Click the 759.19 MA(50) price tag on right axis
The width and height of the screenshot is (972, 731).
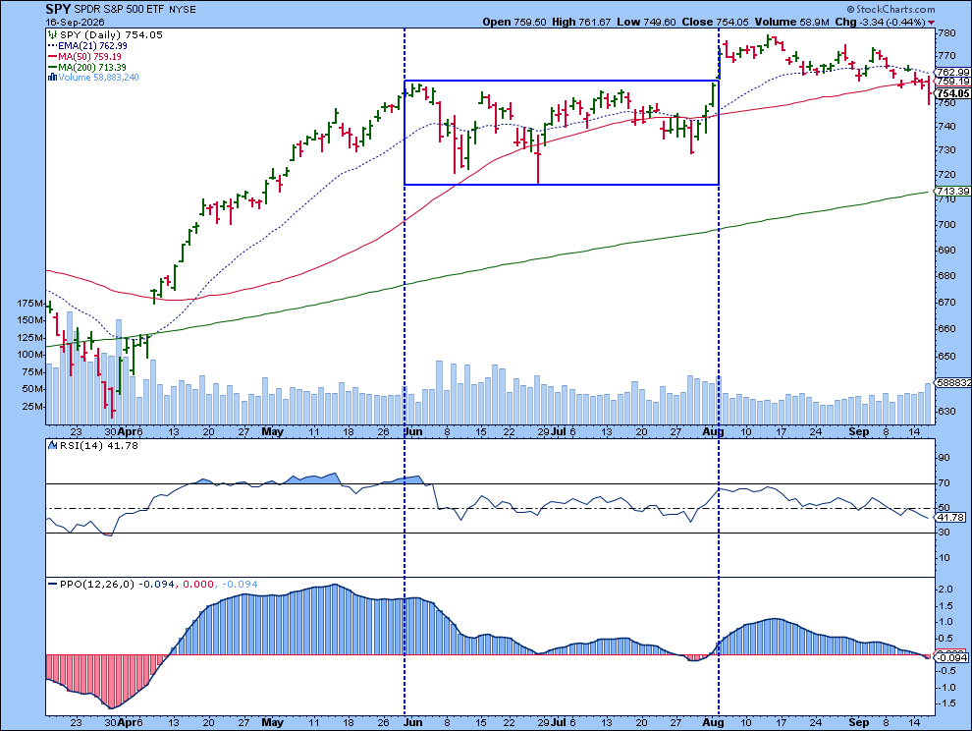[x=953, y=82]
